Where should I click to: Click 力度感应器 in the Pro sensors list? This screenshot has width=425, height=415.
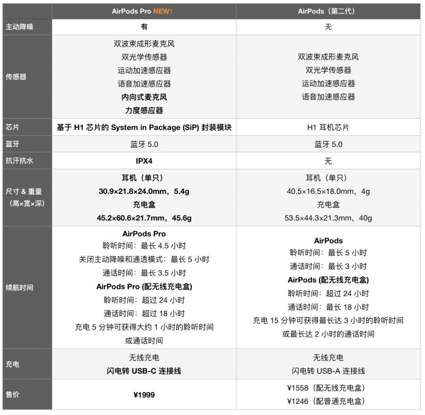click(x=144, y=110)
